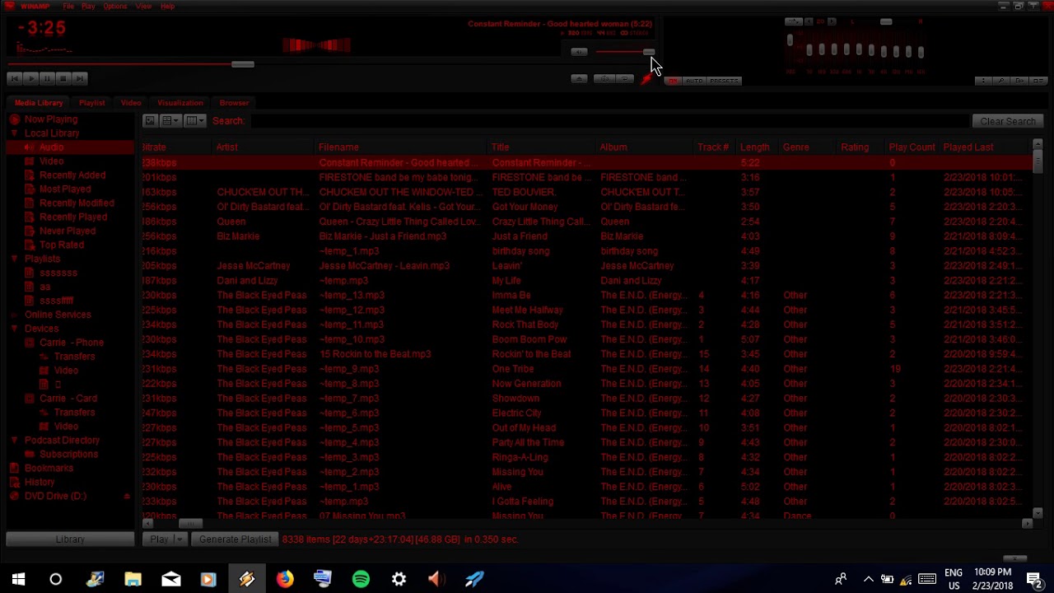Skip to the previous track

coord(14,78)
